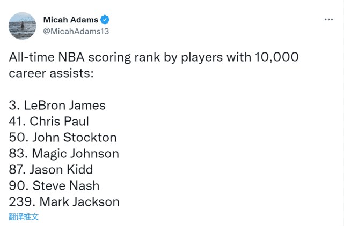Click the Steve Nash name
The image size is (344, 226).
(x=65, y=185)
